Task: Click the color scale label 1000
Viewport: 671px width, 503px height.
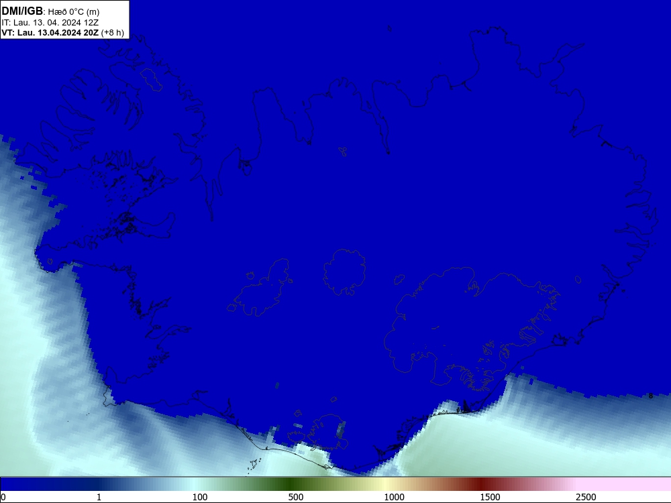Action: [394, 497]
